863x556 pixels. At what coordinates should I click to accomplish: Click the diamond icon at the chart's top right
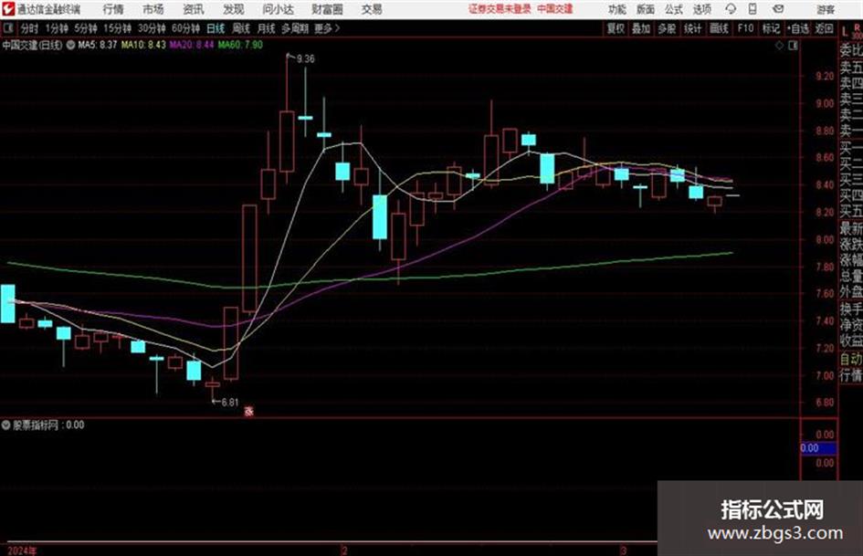point(779,46)
